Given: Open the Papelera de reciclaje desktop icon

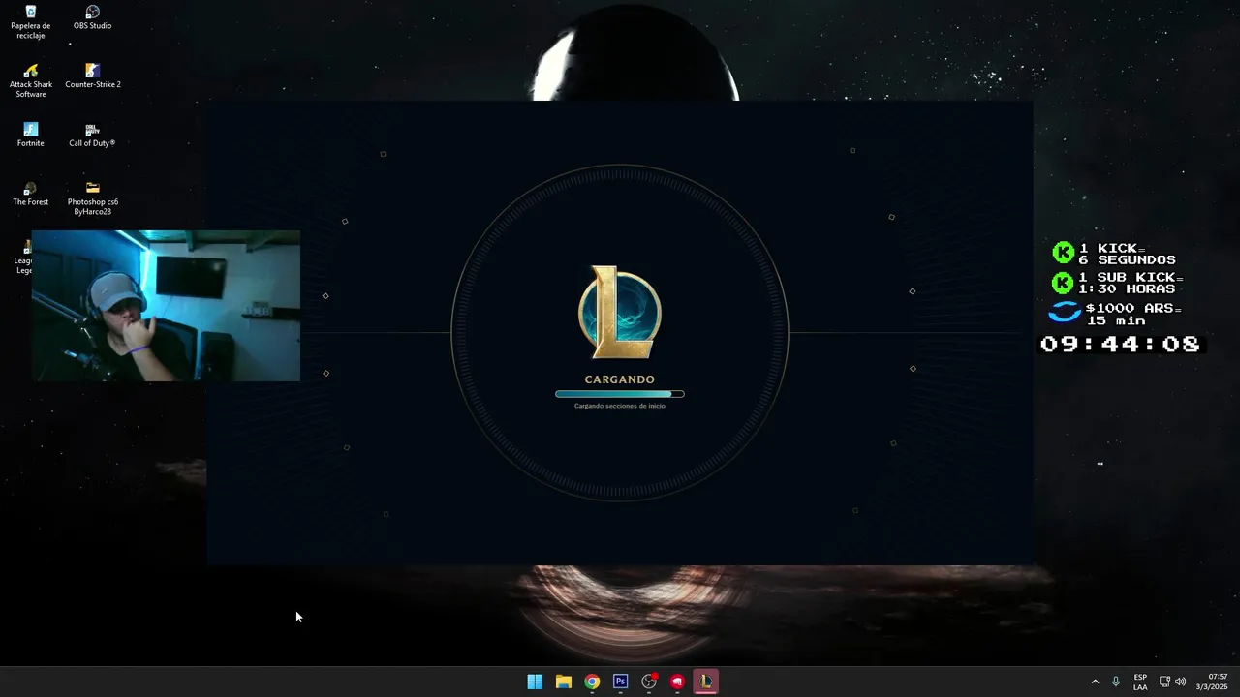Looking at the screenshot, I should [30, 22].
